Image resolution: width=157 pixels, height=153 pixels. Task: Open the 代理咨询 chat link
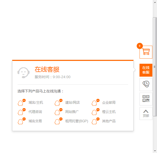point(35,112)
